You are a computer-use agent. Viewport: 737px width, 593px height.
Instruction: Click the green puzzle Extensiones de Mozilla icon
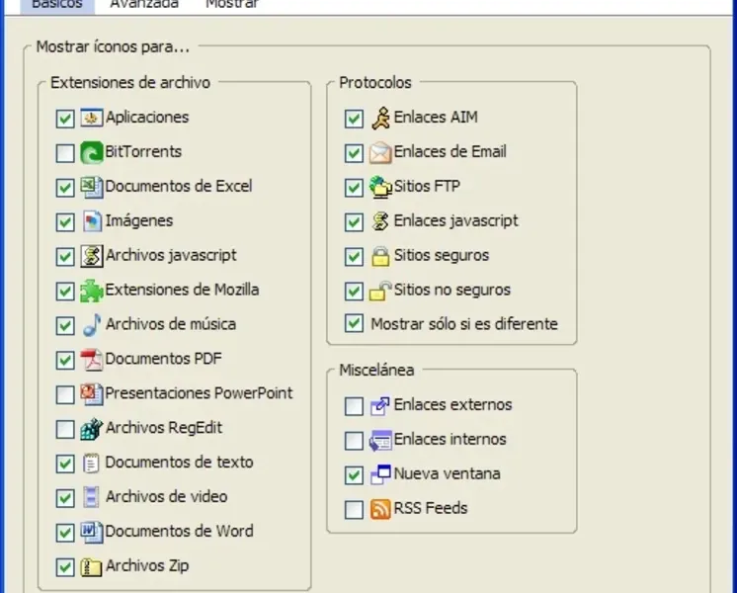pos(92,291)
